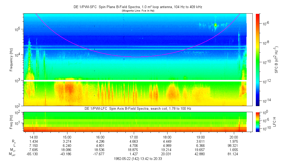
Task: Click the Magenta Line Fce subtitle text
Action: (x=137, y=11)
